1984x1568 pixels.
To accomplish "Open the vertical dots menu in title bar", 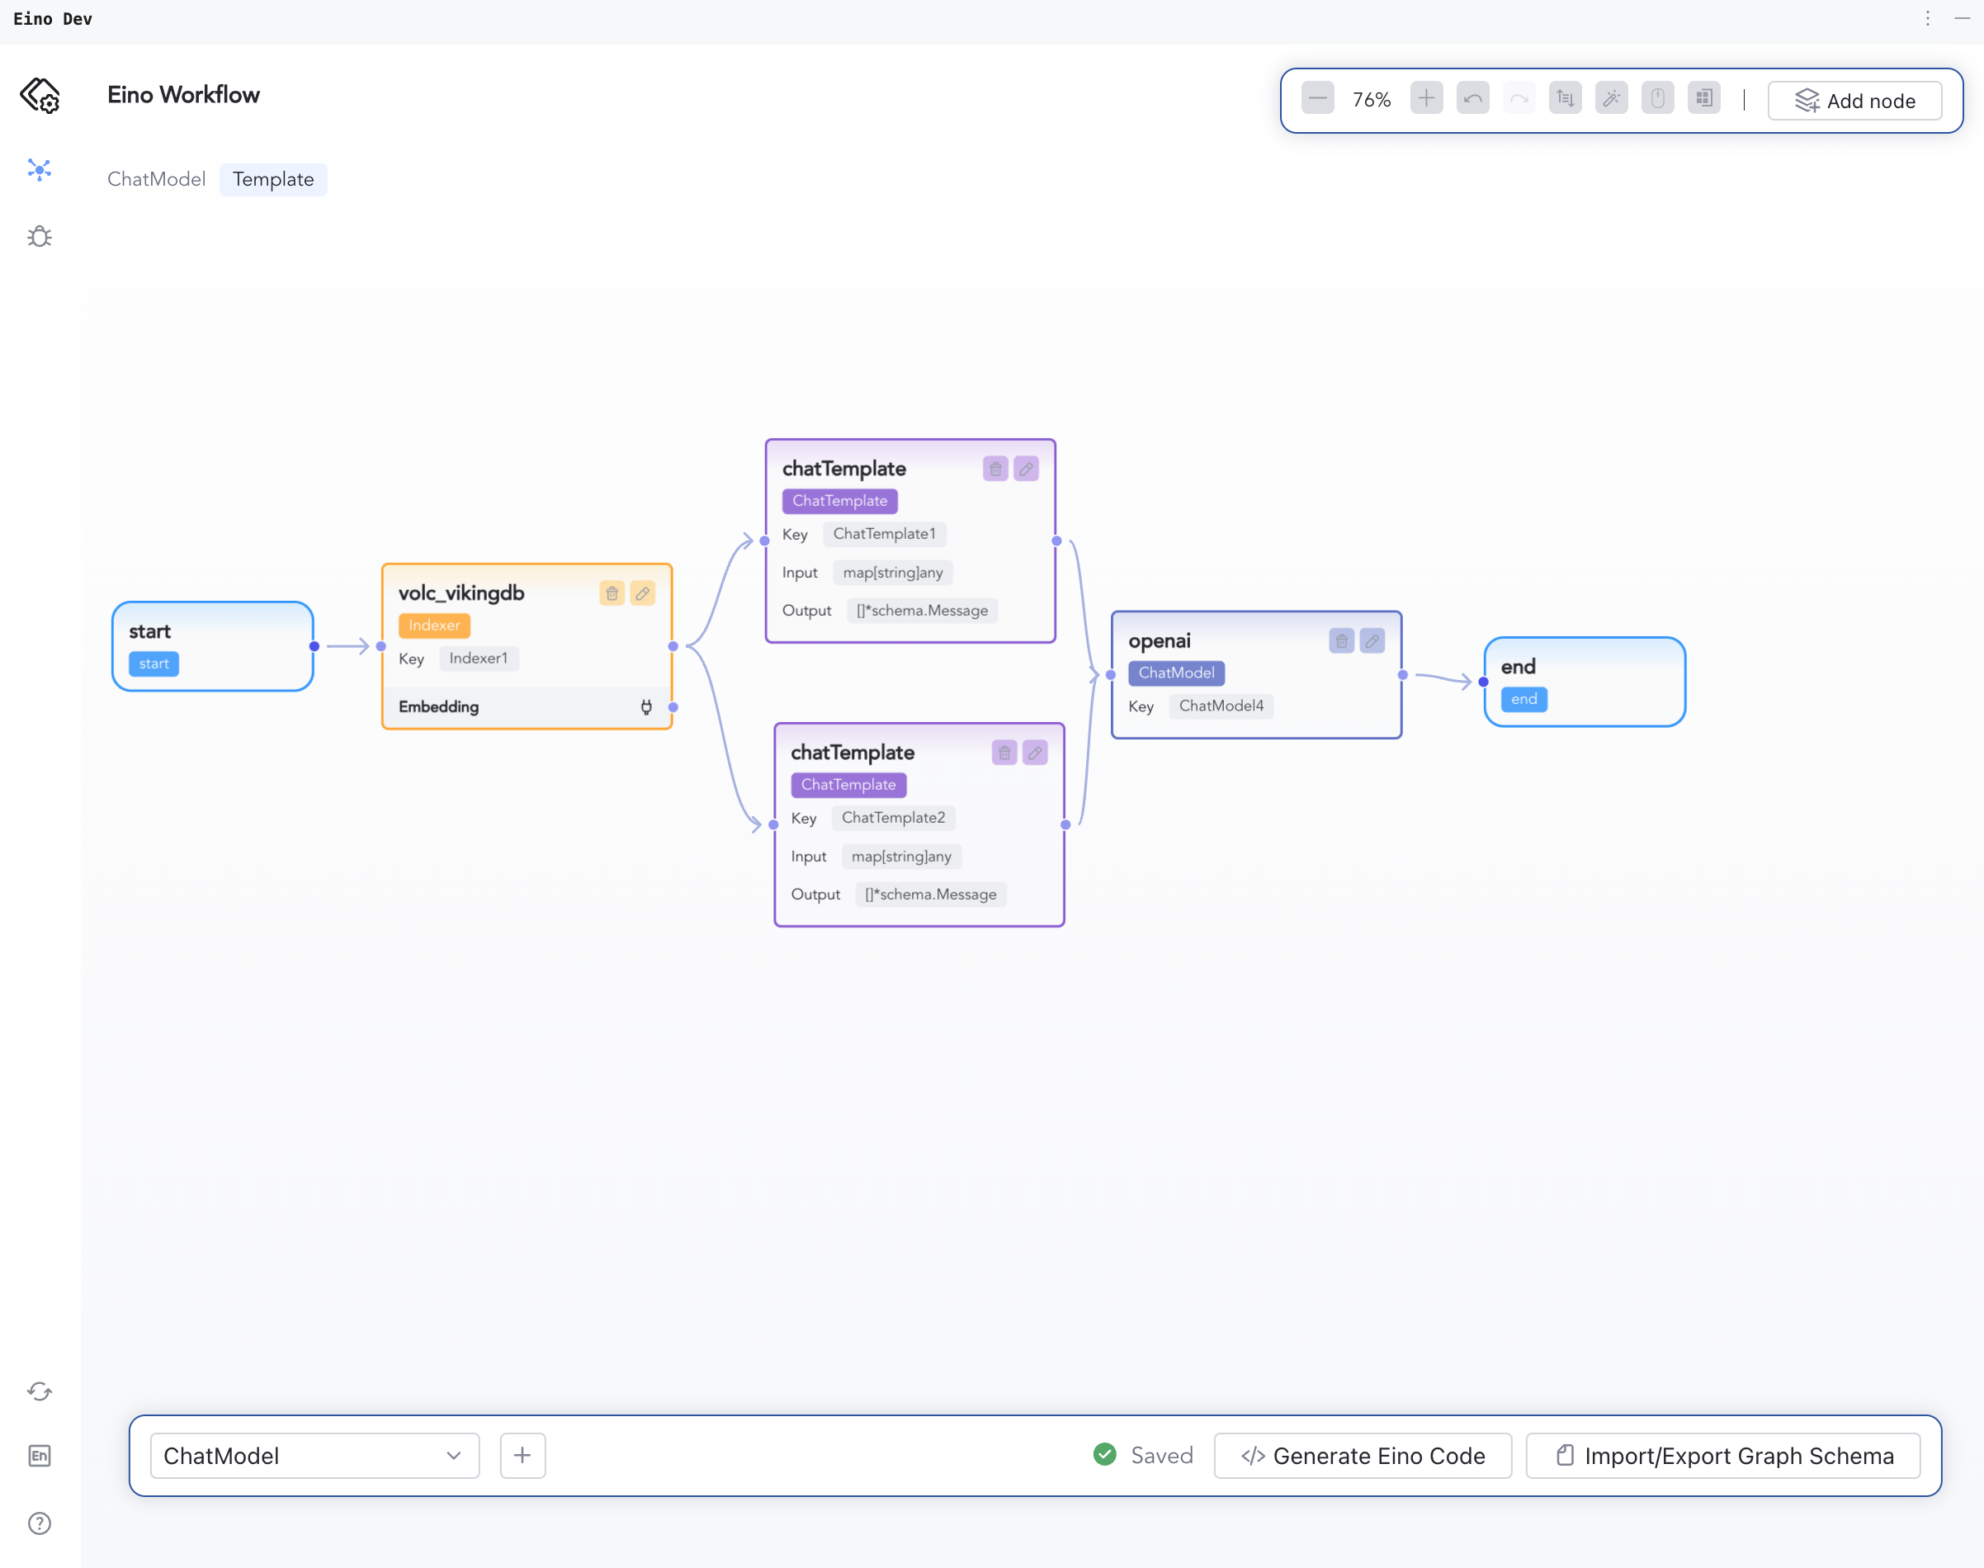I will coord(1928,18).
